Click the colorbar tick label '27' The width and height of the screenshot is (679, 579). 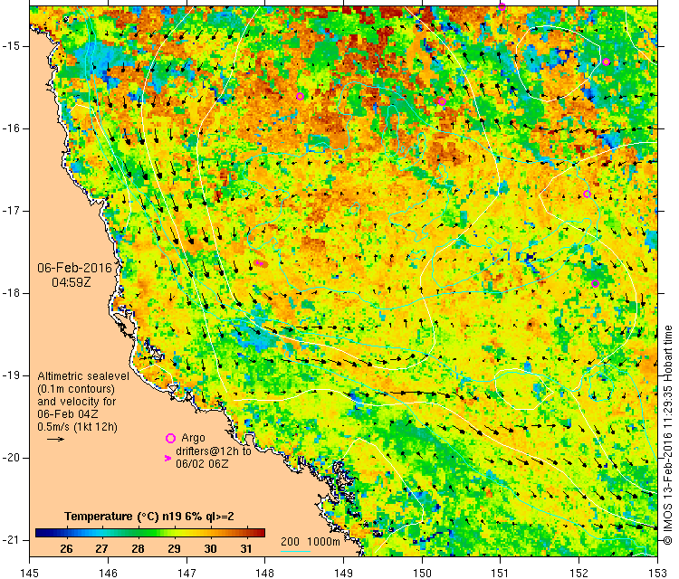pos(101,549)
